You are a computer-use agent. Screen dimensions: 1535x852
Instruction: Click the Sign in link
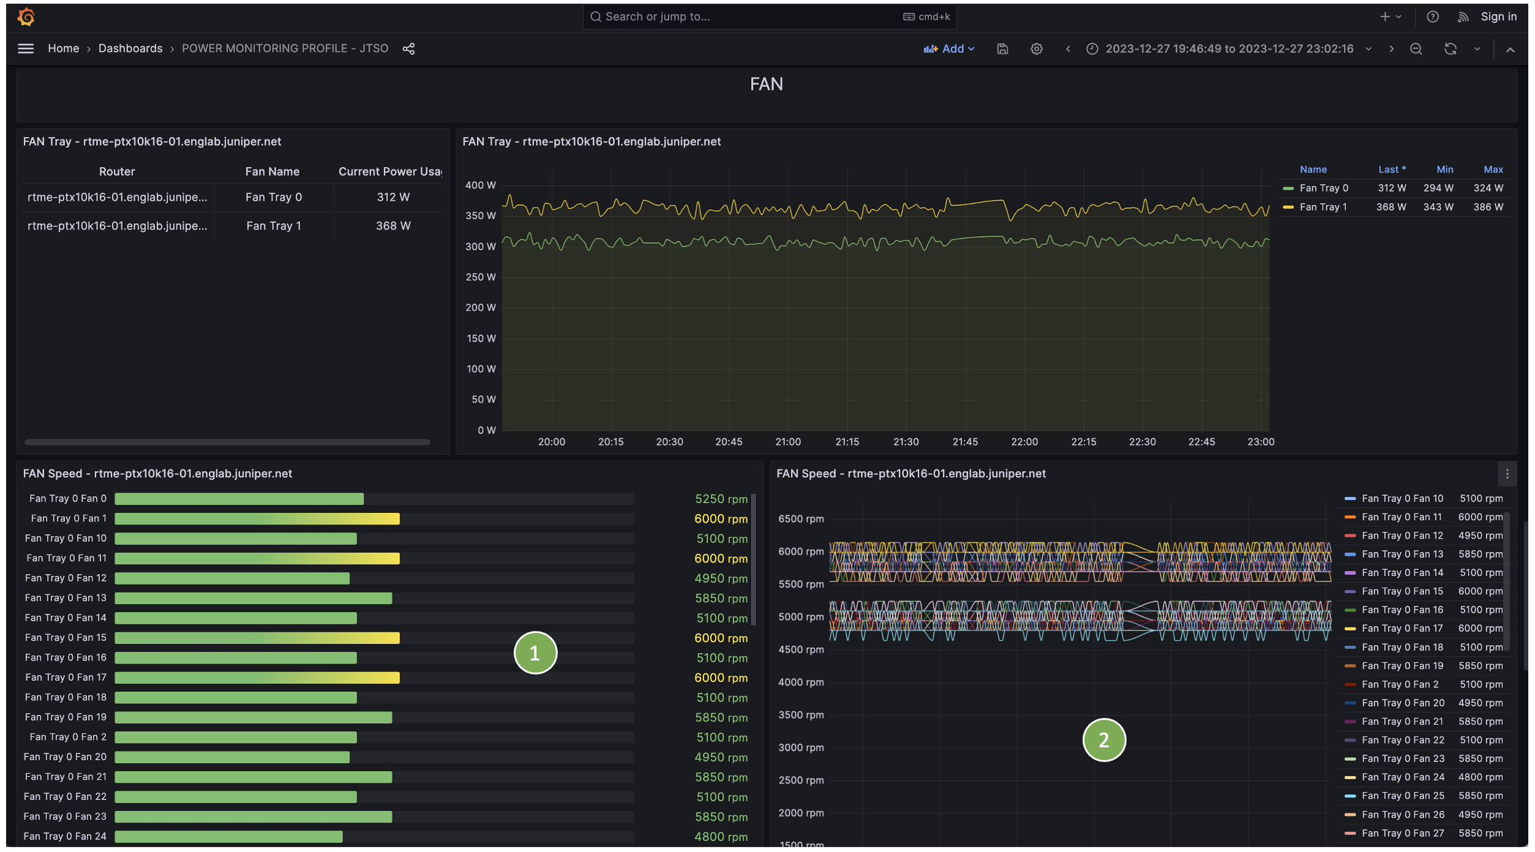[x=1498, y=17]
